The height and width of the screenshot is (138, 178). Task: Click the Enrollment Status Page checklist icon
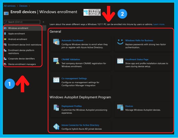(x=120, y=61)
